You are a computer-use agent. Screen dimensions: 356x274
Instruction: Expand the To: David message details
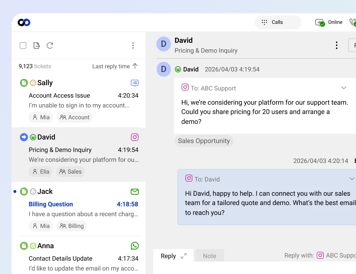pos(352,179)
